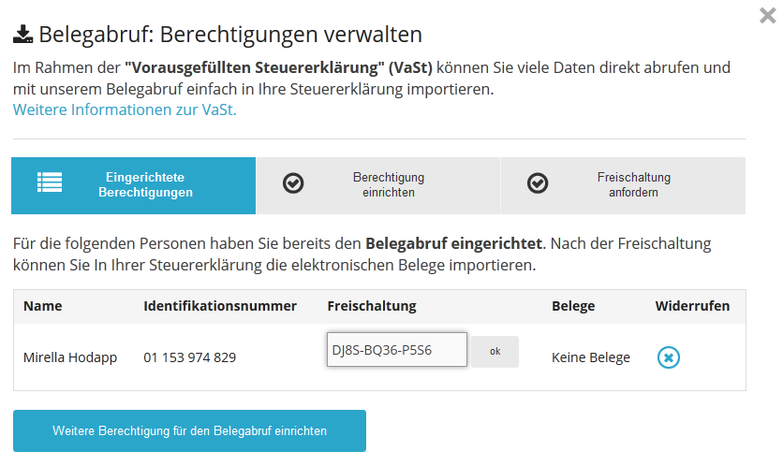Select the 'Mirella Hodapp' name cell
This screenshot has height=466, width=783.
pyautogui.click(x=70, y=357)
